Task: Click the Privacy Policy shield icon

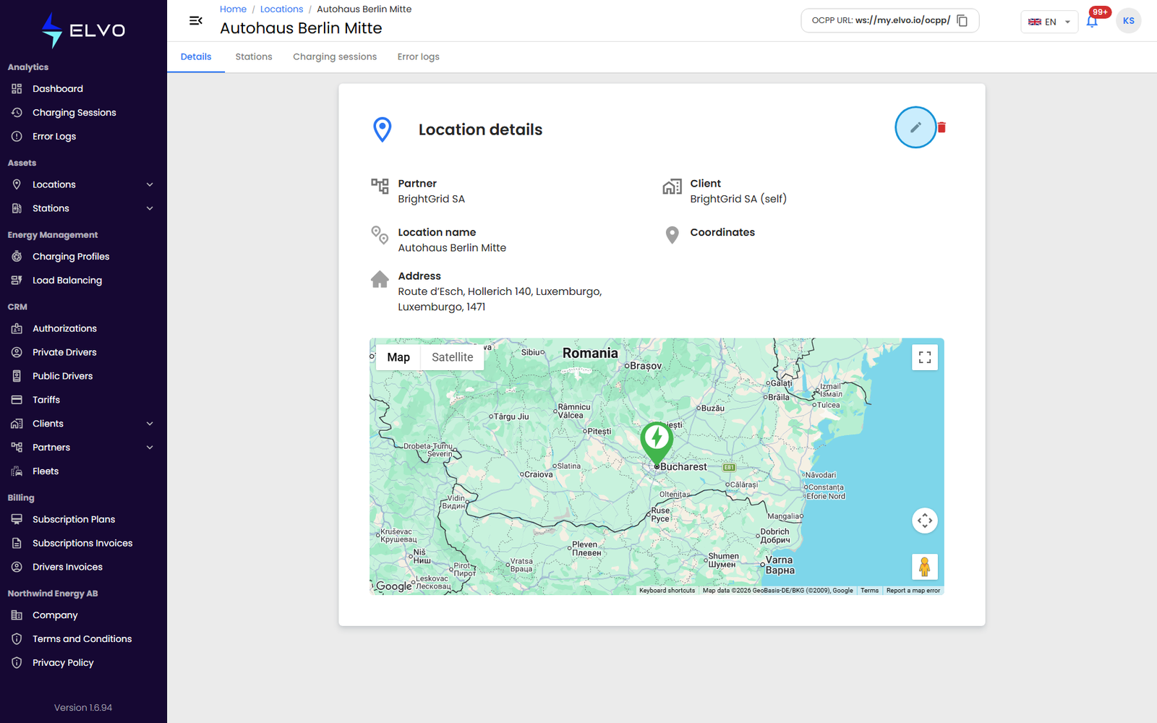Action: click(x=17, y=663)
